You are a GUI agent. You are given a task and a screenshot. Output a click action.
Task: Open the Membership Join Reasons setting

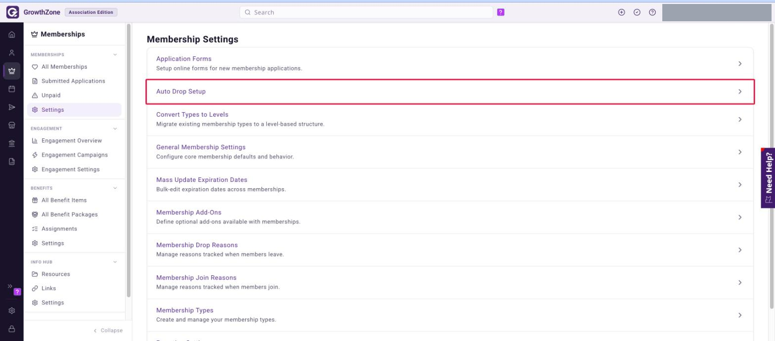pos(450,283)
